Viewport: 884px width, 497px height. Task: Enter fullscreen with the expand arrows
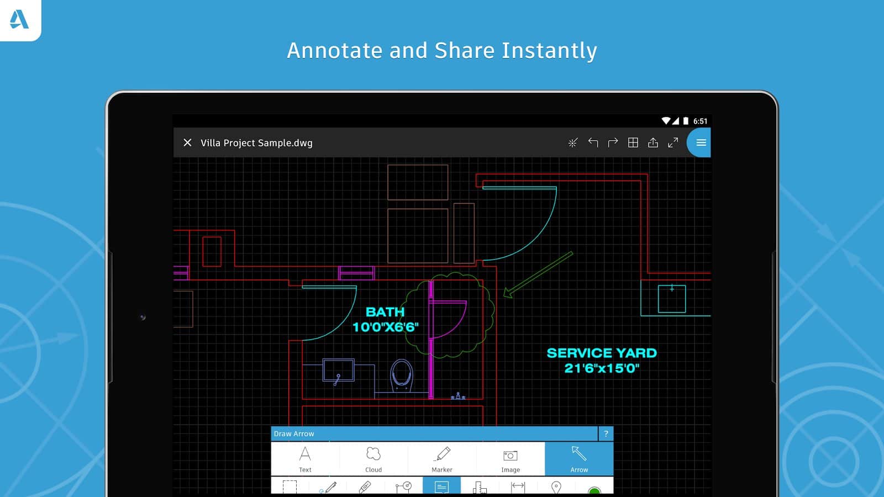pos(673,142)
